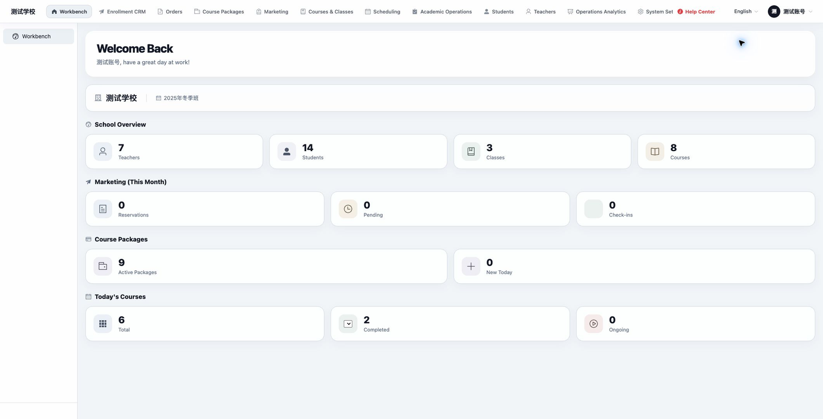Click the Help Center red question icon
The image size is (823, 419).
680,11
